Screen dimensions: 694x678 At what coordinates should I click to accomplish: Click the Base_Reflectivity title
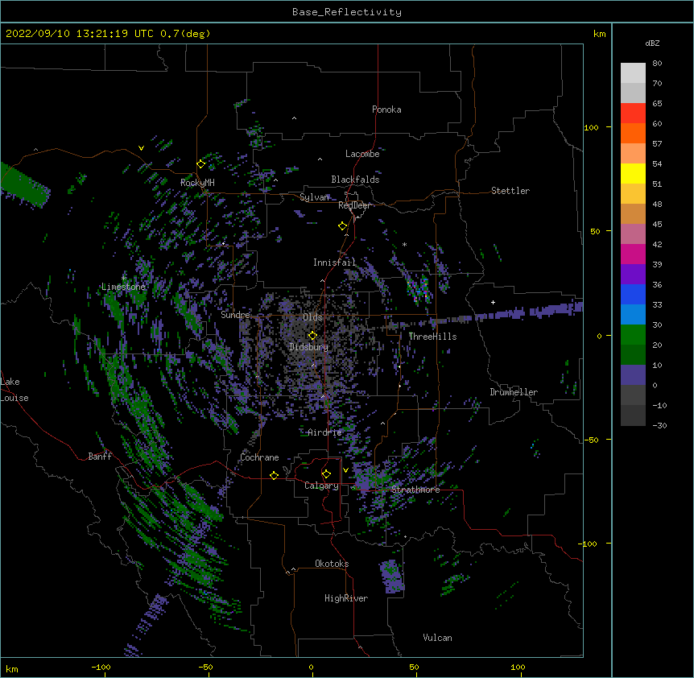coord(347,12)
